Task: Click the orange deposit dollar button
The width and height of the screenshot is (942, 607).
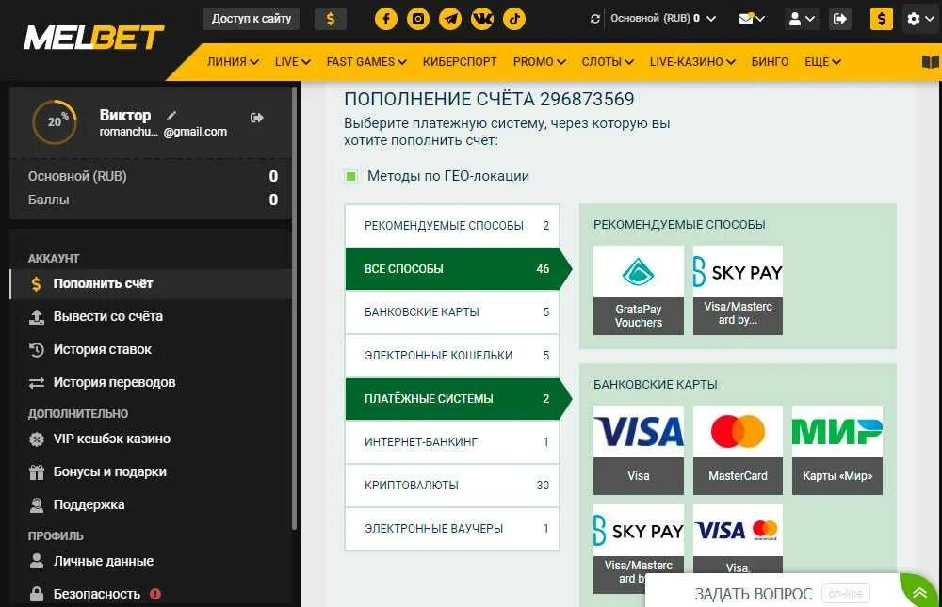Action: click(x=882, y=19)
